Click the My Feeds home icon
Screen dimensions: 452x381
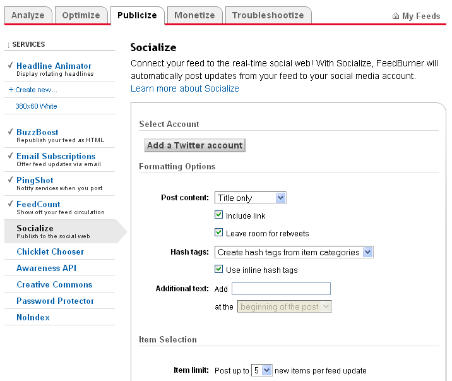point(396,16)
